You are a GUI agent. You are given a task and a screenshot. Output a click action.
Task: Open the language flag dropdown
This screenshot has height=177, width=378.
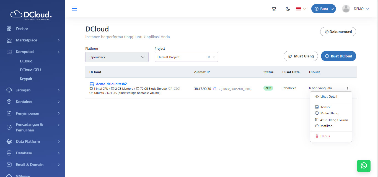301,9
